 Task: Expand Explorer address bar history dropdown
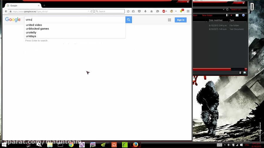pos(224,9)
